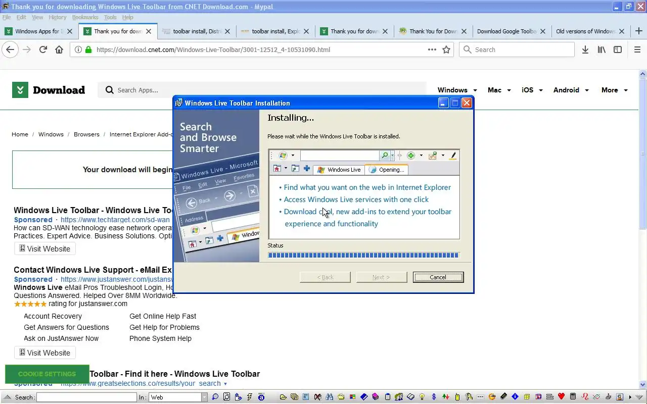
Task: Open the Downloads arrow icon in toolbar
Action: 585,49
